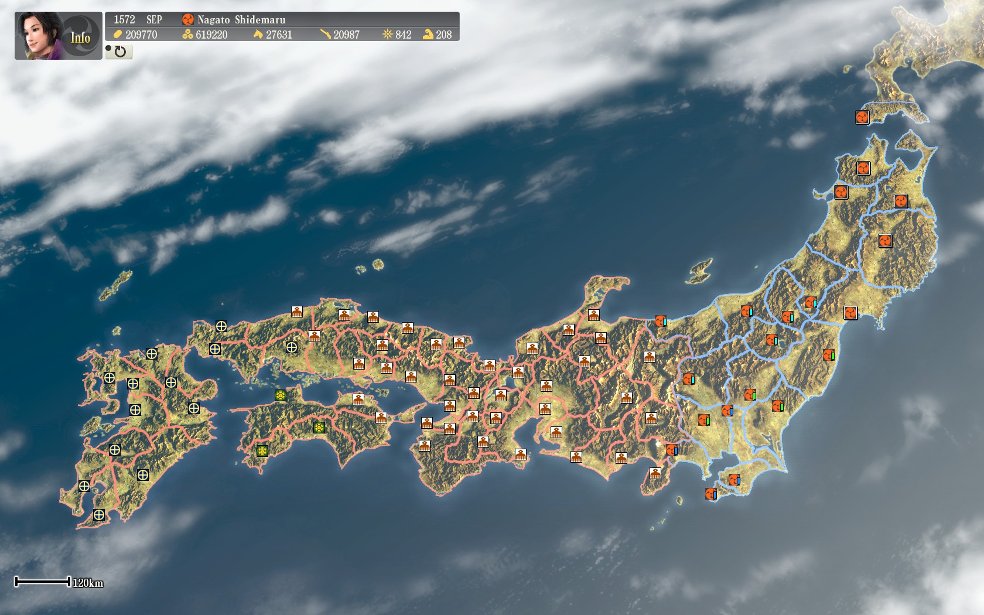Select the flexed arm icon beside 208

(x=428, y=35)
